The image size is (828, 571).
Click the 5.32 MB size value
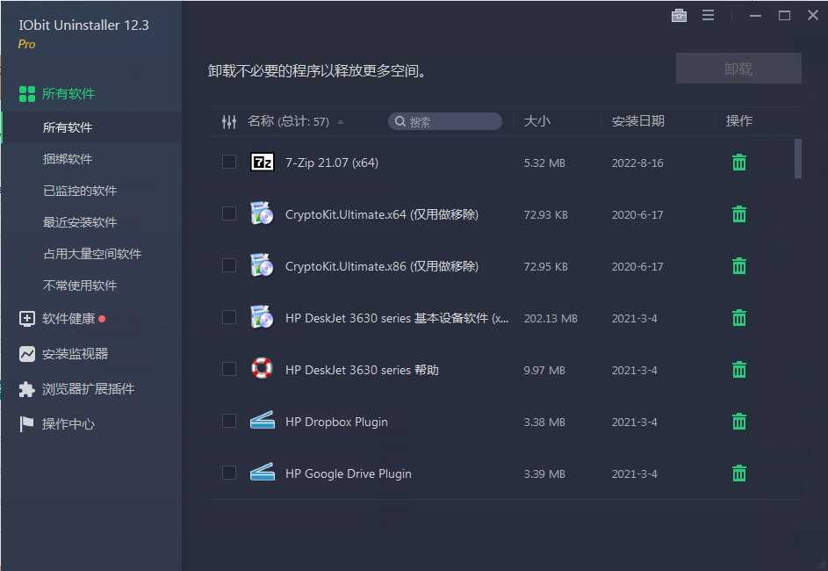(x=544, y=163)
